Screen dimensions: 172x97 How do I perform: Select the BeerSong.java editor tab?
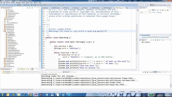click(x=119, y=8)
